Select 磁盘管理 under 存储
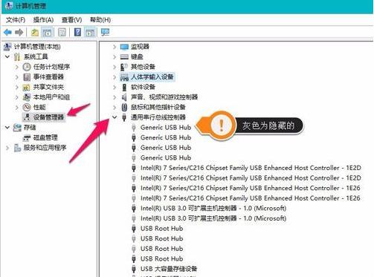 tap(45, 137)
